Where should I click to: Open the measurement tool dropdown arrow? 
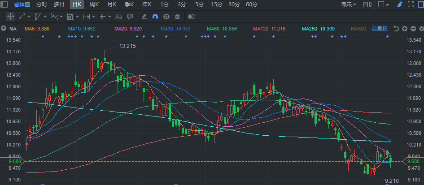point(77,17)
